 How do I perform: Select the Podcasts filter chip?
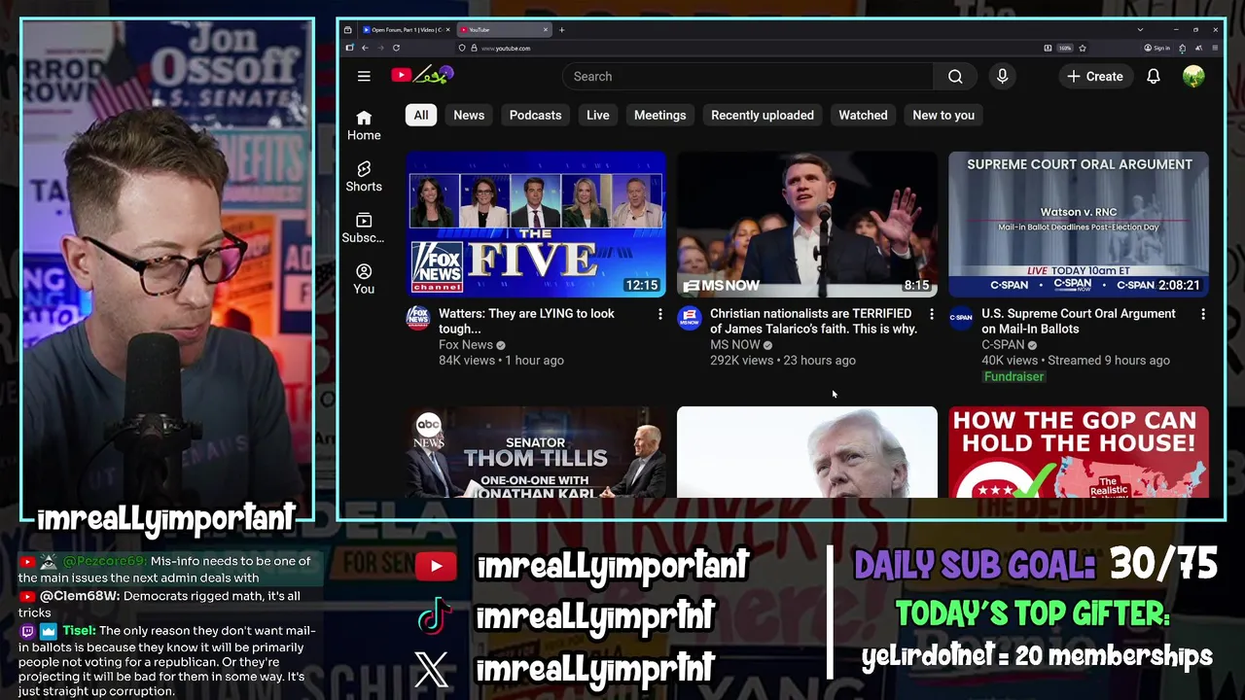[535, 115]
